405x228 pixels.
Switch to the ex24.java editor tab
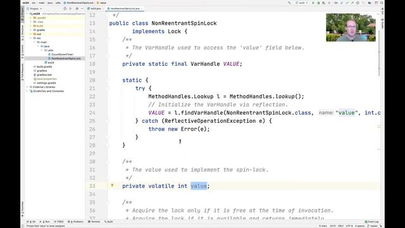(x=95, y=8)
